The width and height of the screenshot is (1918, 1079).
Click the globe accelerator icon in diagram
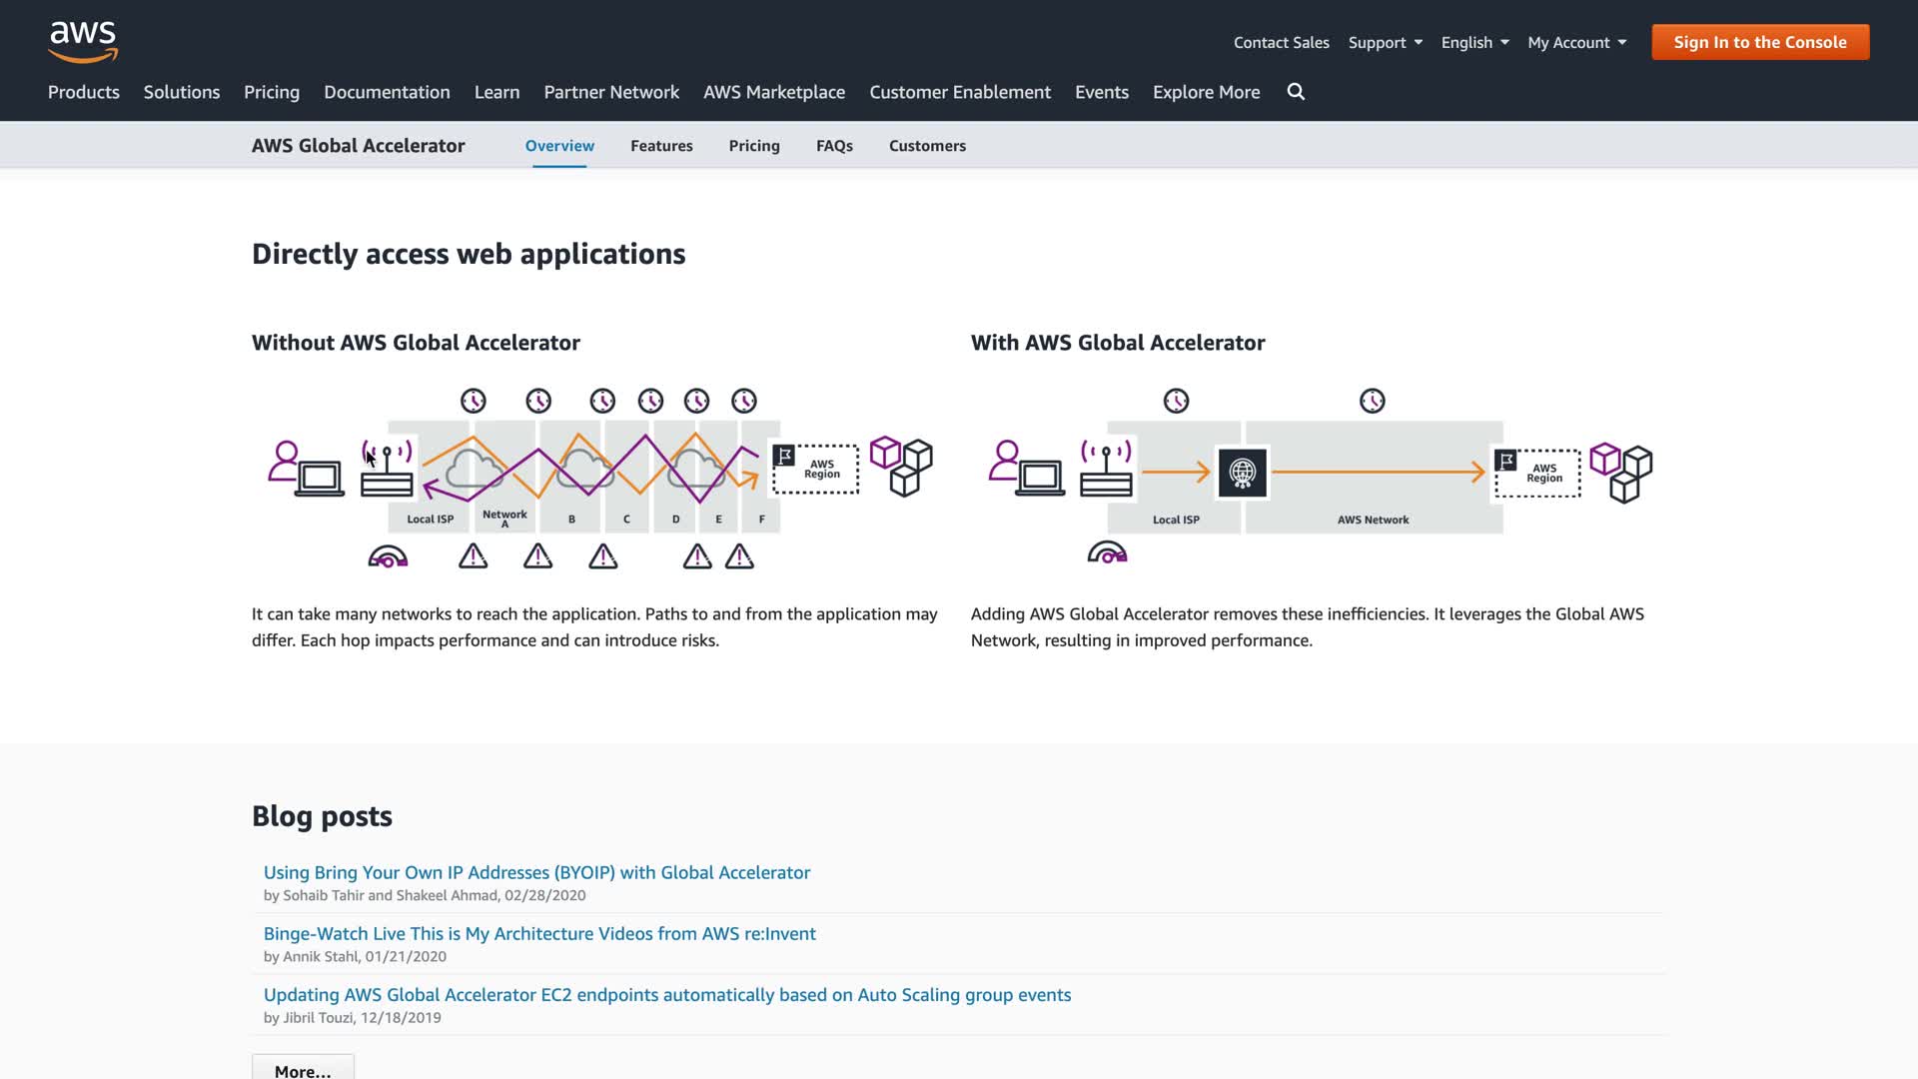pyautogui.click(x=1242, y=473)
